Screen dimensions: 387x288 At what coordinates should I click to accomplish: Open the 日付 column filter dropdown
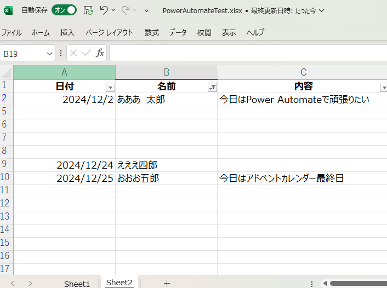[110, 87]
